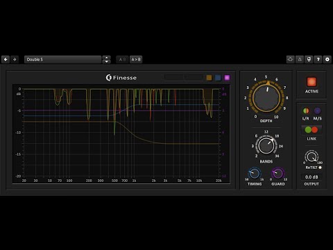Toggle the channel LINK switch

[311, 130]
